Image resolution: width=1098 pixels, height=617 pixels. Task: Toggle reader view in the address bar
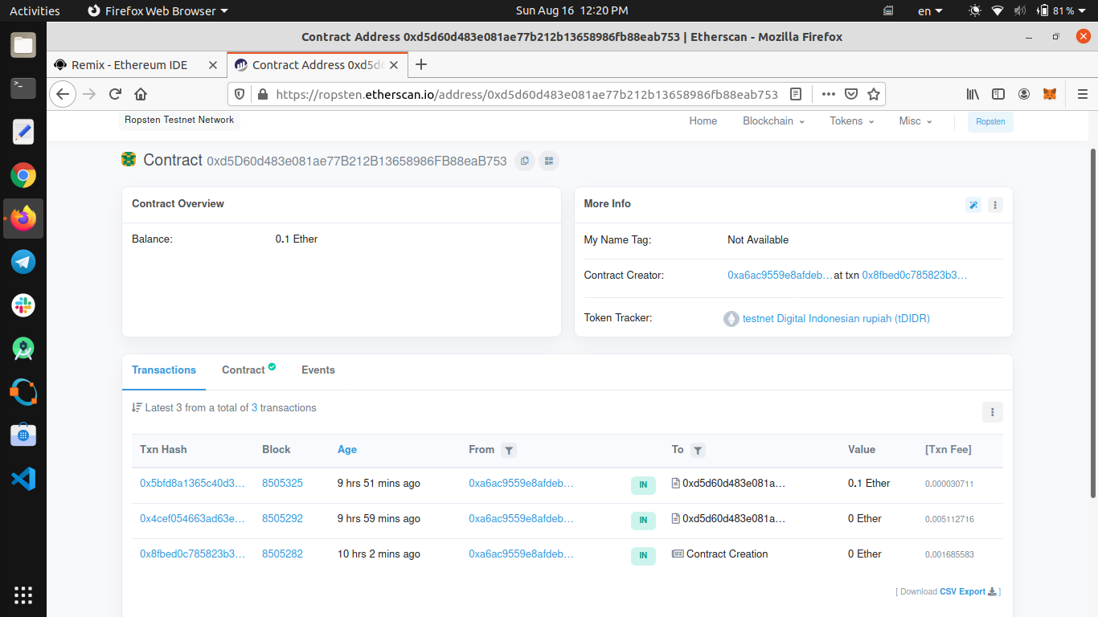tap(796, 94)
